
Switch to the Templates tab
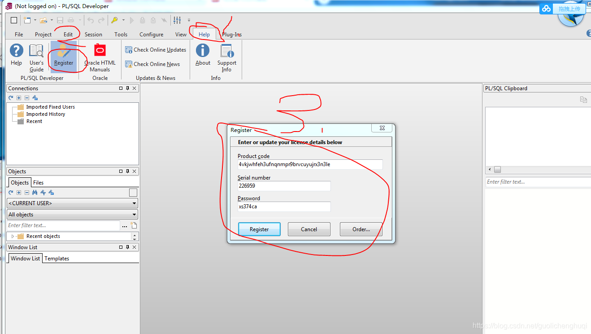[x=57, y=259]
